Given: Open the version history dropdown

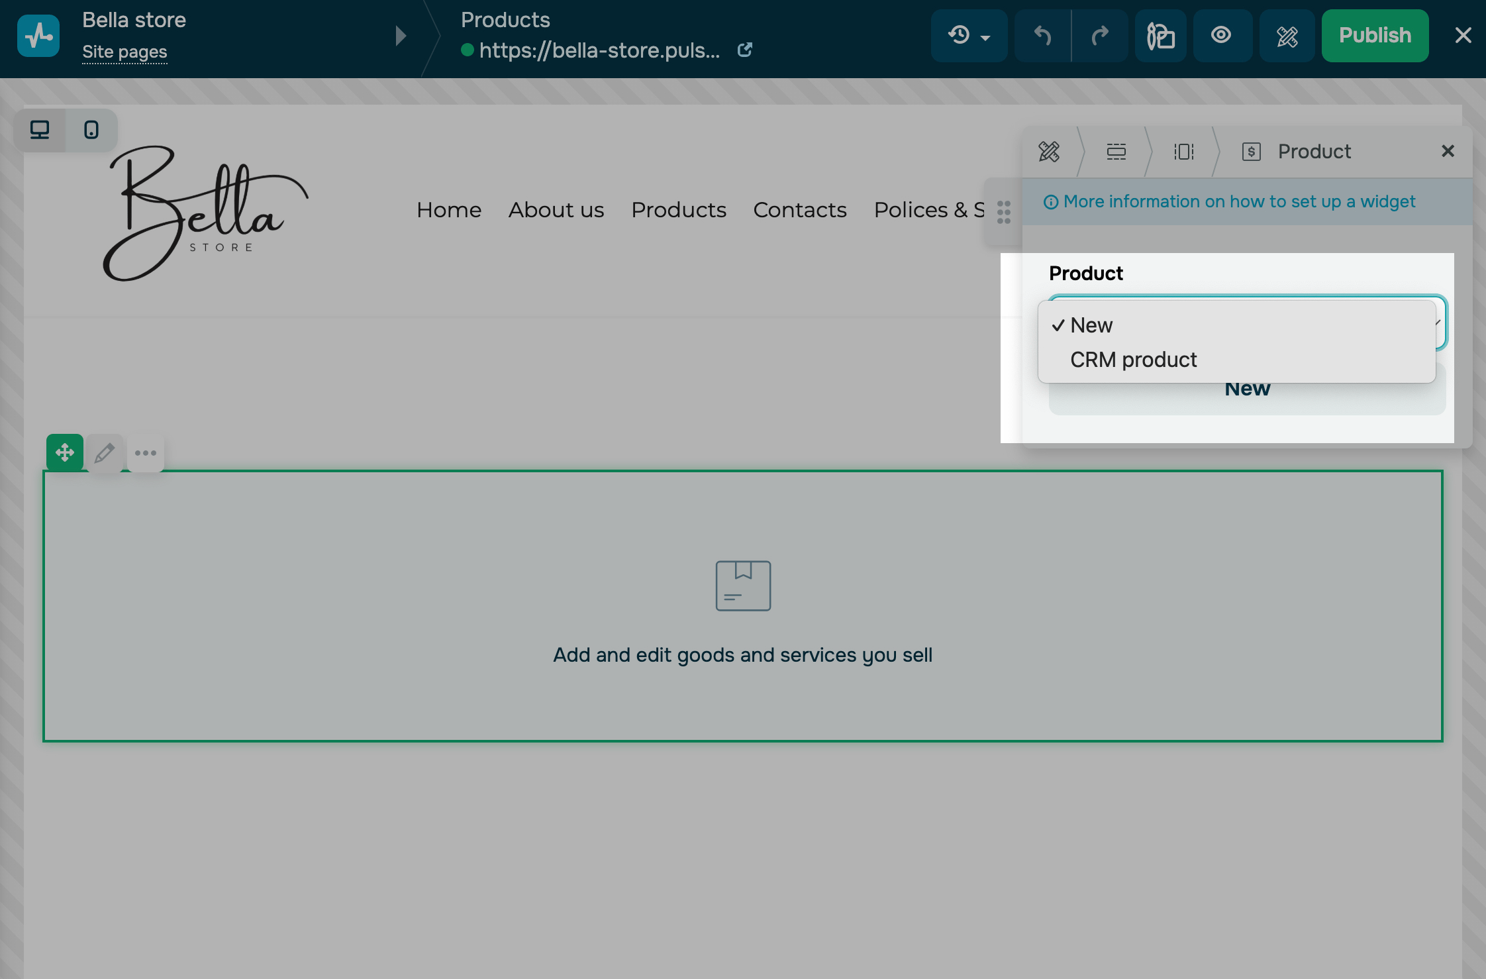Looking at the screenshot, I should click(969, 36).
